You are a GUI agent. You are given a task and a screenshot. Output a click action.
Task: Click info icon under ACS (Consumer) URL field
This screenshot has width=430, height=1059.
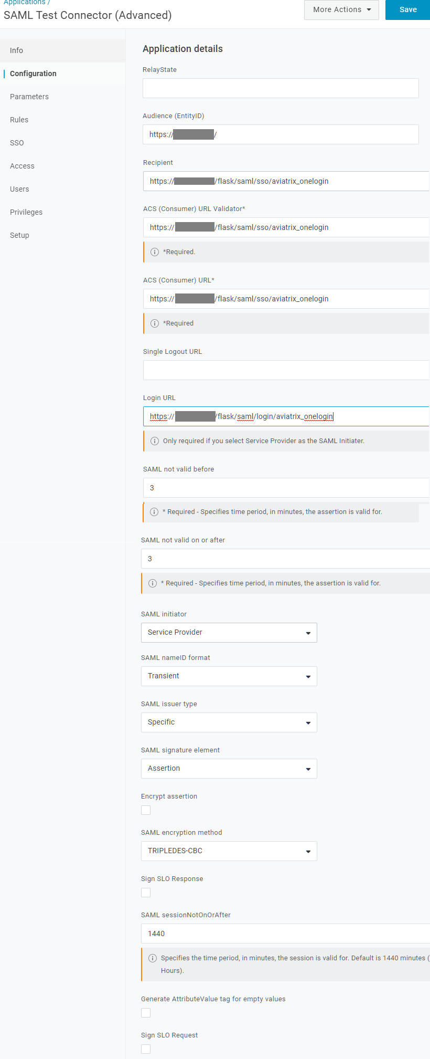[x=155, y=323]
